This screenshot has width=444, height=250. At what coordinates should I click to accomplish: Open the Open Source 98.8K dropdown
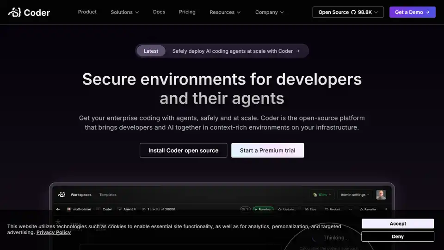pyautogui.click(x=348, y=12)
